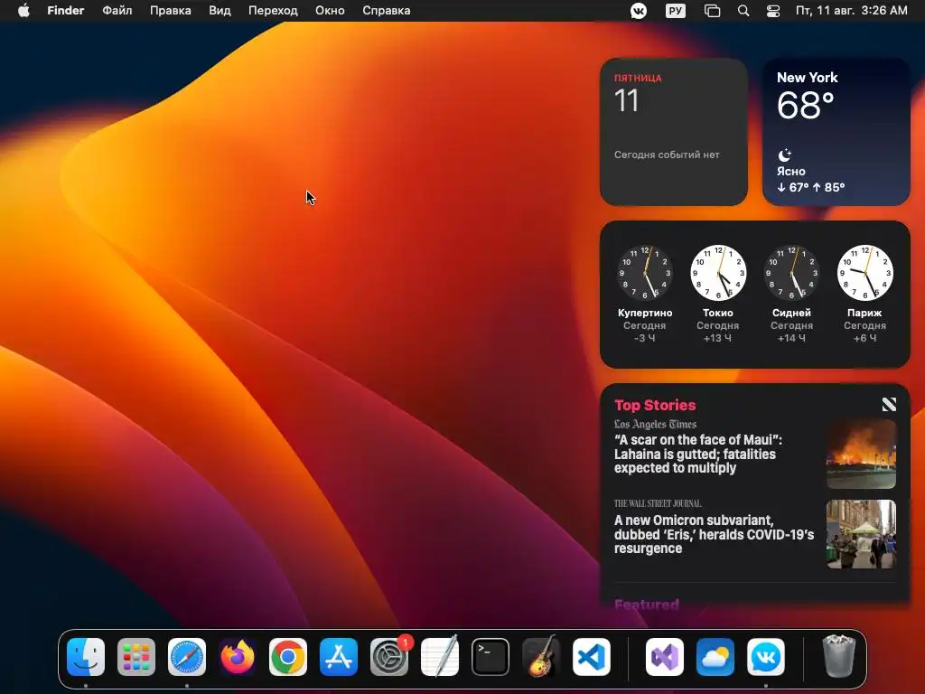Launch Visual Studio Code from the Dock
The height and width of the screenshot is (694, 925).
(x=592, y=656)
